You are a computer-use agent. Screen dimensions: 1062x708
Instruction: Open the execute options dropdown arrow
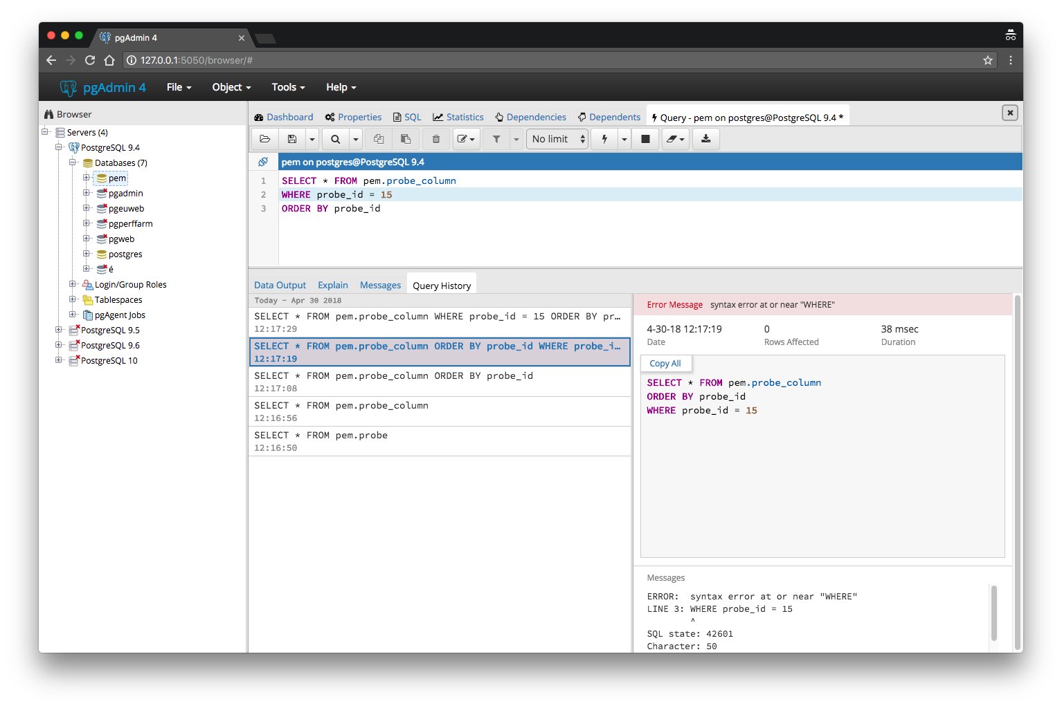[624, 139]
